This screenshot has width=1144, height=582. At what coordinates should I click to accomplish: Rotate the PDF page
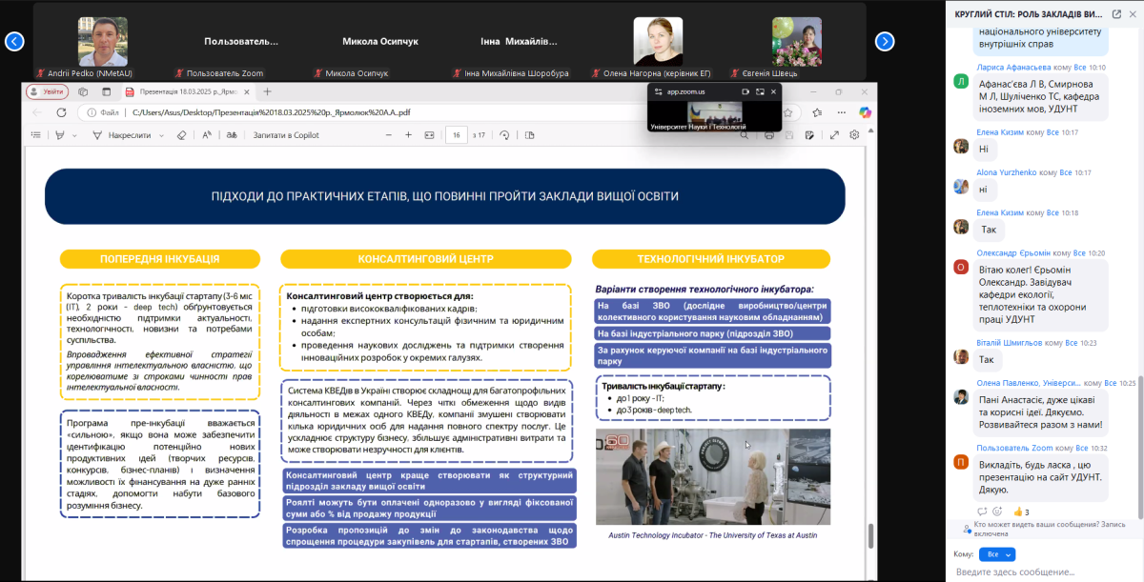point(504,135)
